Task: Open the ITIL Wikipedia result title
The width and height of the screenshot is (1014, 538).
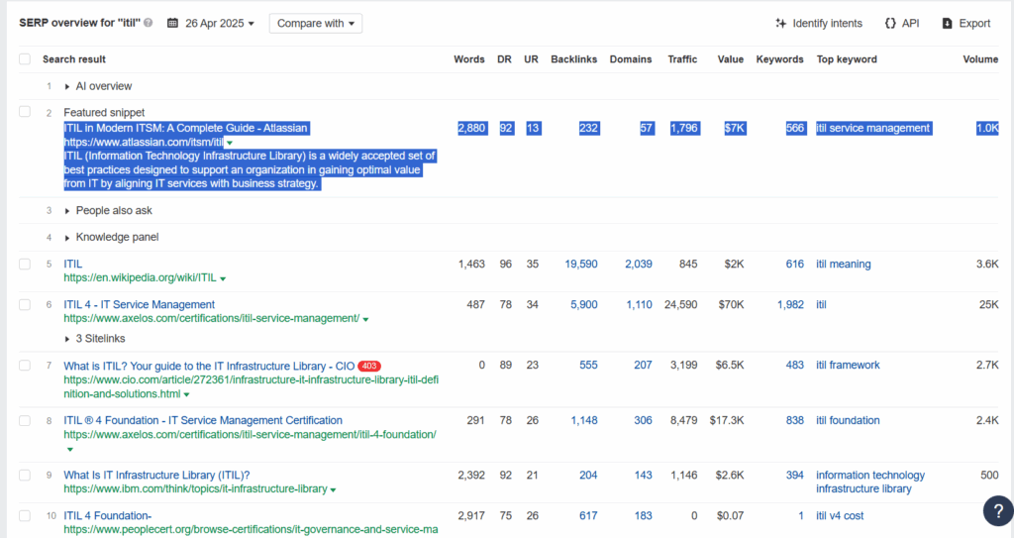Action: 72,265
